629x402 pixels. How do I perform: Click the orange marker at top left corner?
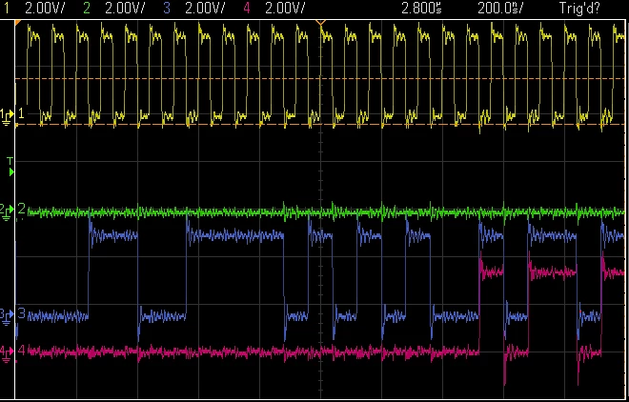click(18, 23)
